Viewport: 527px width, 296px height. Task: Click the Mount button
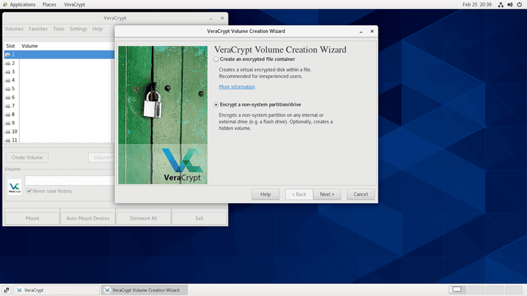click(32, 218)
